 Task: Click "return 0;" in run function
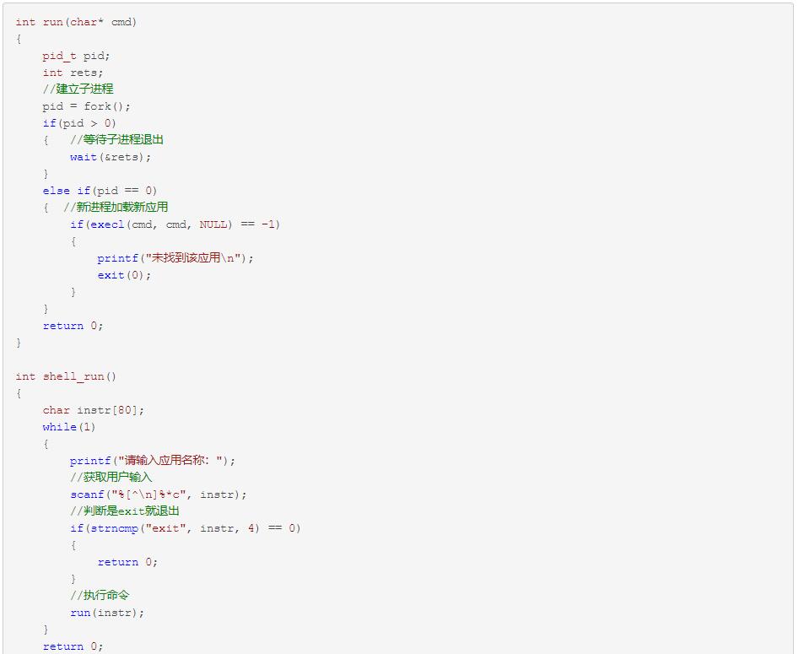coord(73,326)
